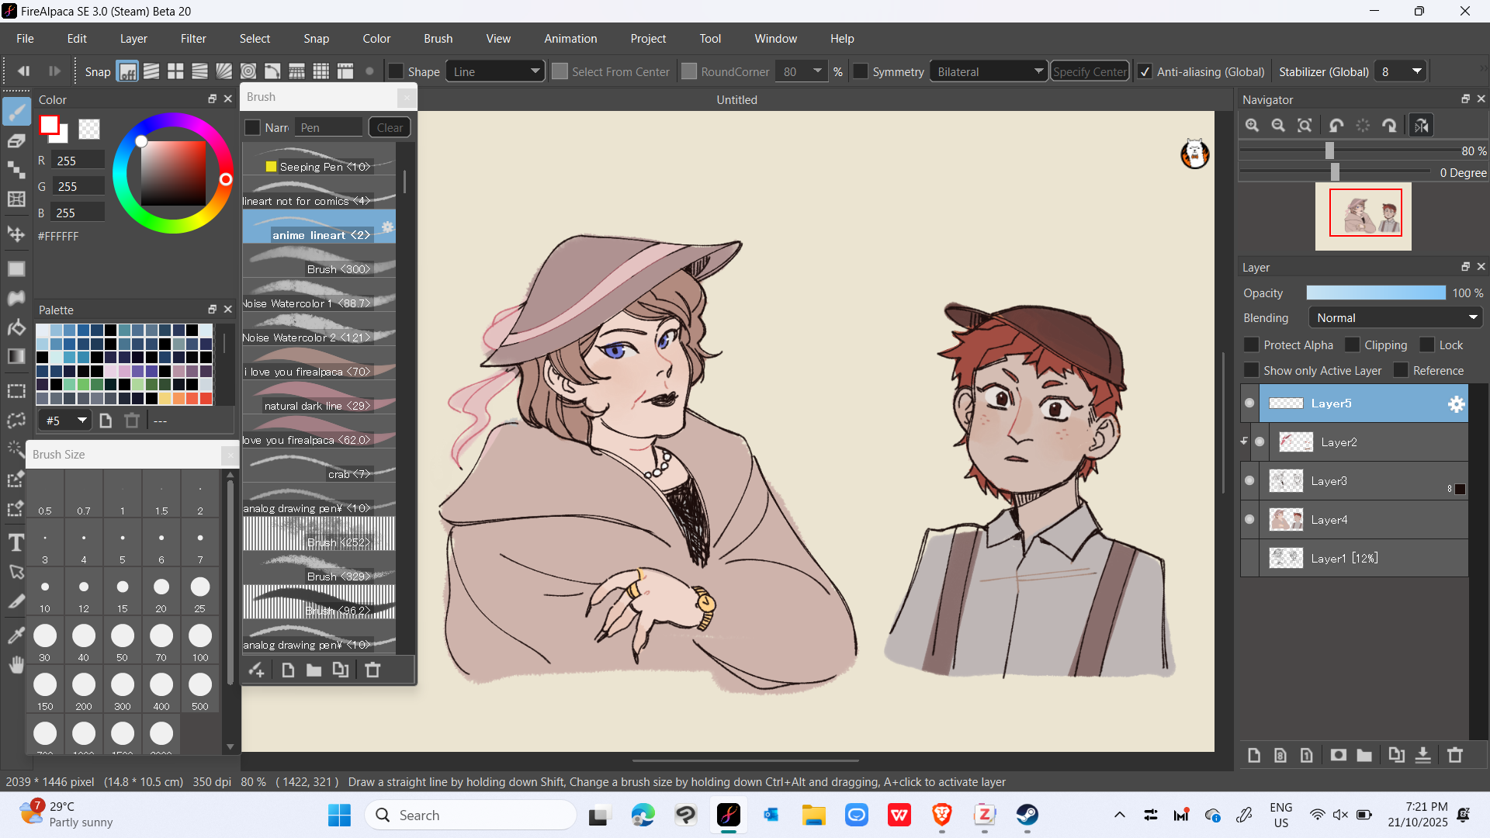Open the Symmetry Bilateral dropdown

989,71
